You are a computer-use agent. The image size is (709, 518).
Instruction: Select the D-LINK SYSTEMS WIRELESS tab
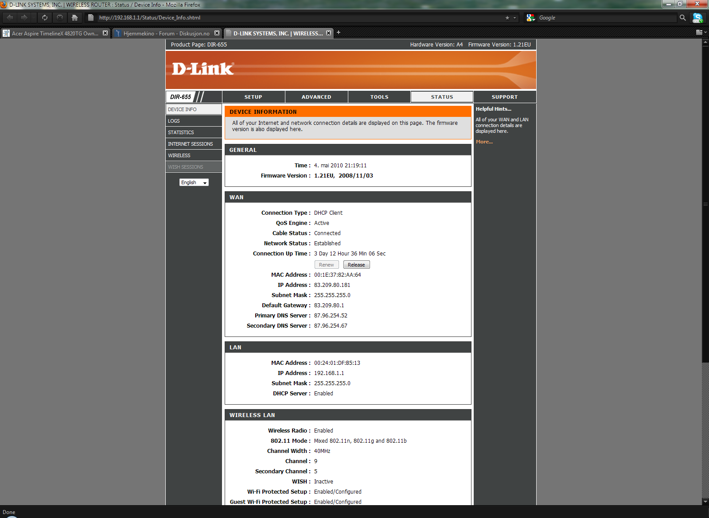278,33
